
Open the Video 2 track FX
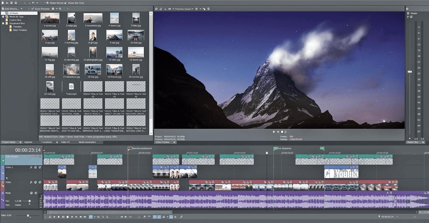[x=31, y=167]
